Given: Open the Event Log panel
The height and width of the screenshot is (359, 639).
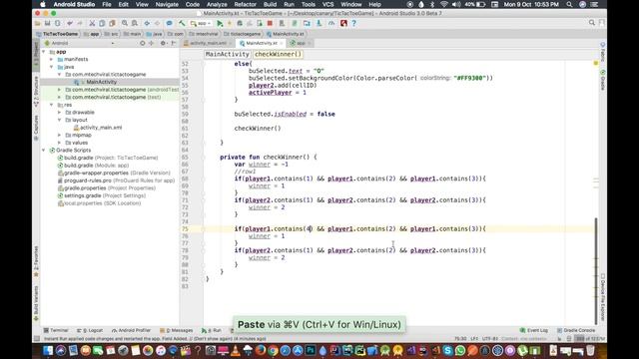Looking at the screenshot, I should [534, 330].
